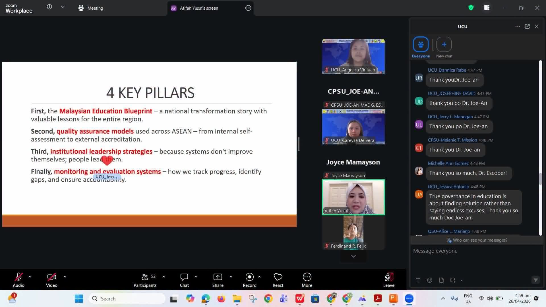Select Afifah Yusuf's video tile
The image size is (546, 307).
353,197
